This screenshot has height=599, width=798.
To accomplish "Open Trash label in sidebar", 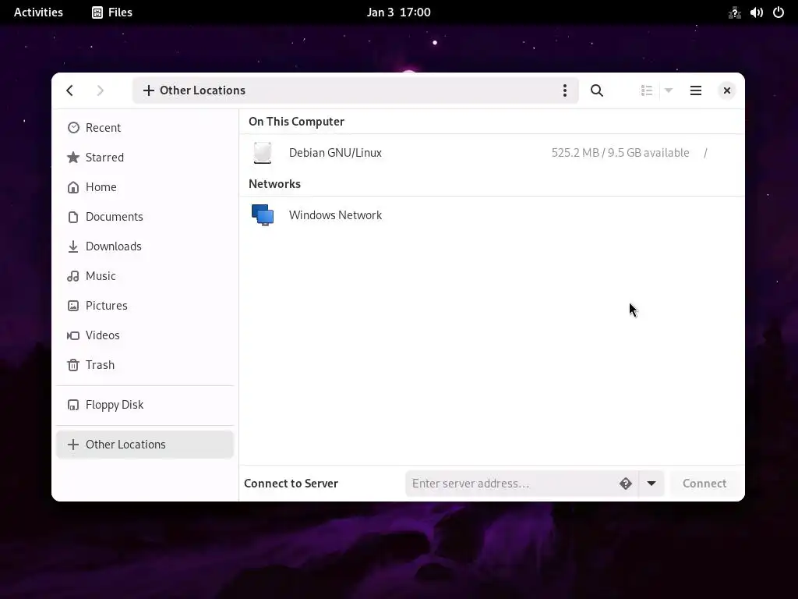I will tap(101, 365).
